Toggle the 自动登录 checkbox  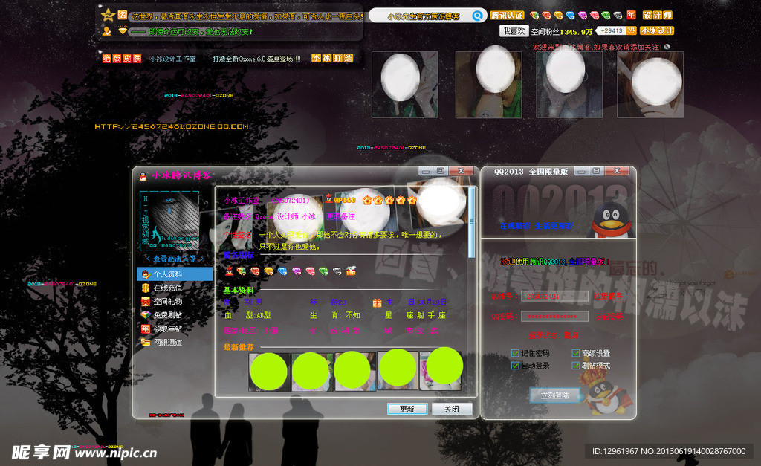(x=515, y=366)
